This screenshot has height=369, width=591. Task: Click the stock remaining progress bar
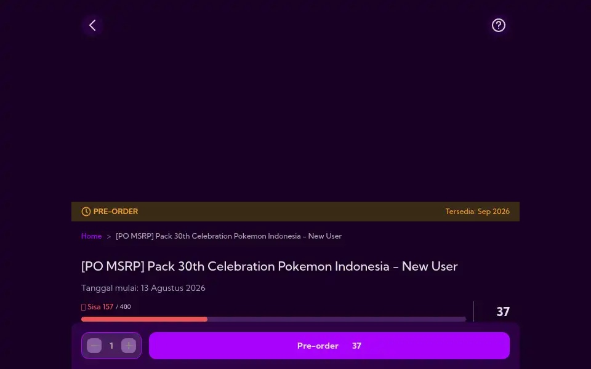pos(273,319)
